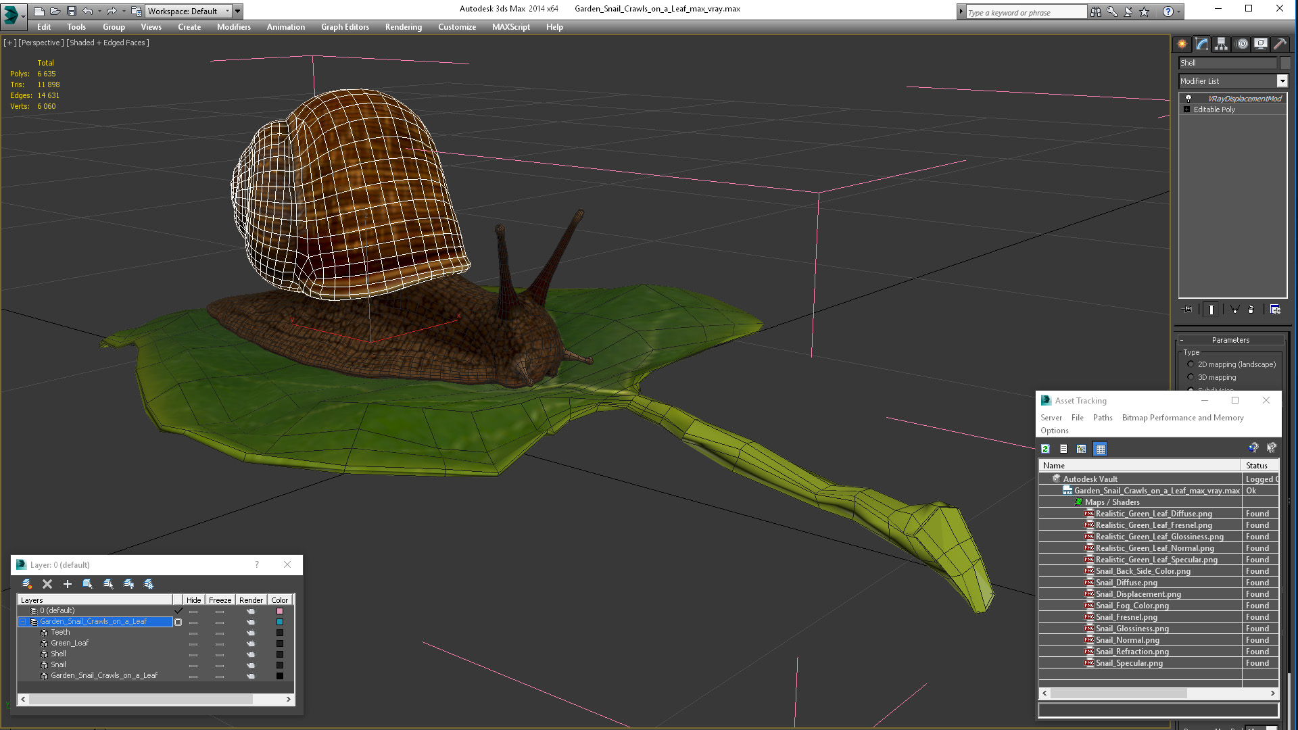Open Paths menu in Asset Tracking
Screen dimensions: 1298x730
(1103, 418)
